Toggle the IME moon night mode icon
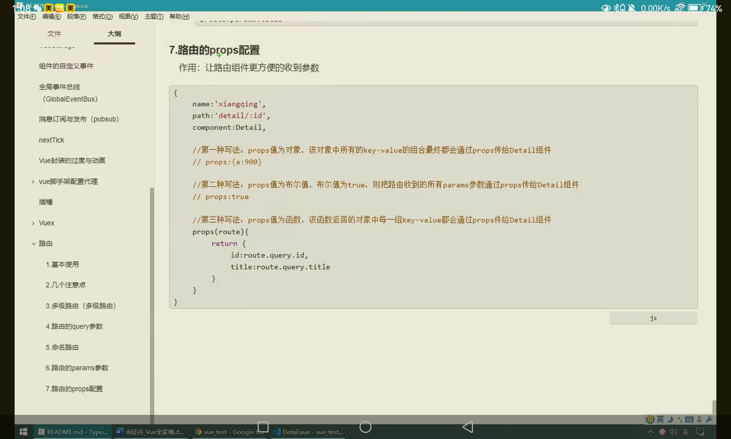Image resolution: width=731 pixels, height=439 pixels. (x=670, y=419)
